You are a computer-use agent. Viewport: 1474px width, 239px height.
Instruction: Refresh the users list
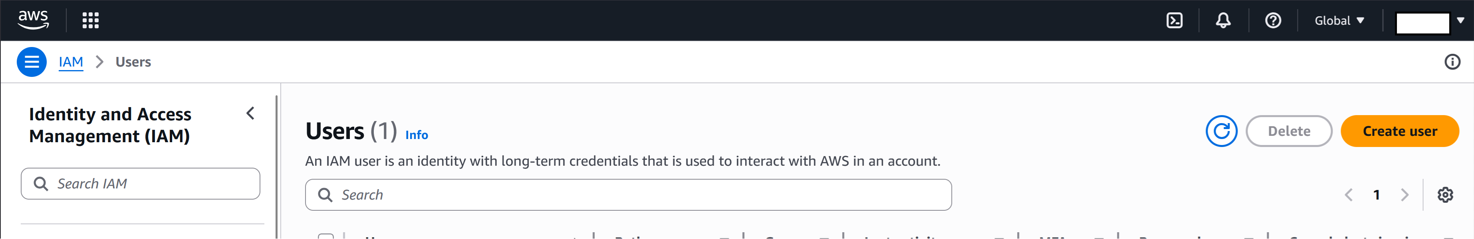click(x=1221, y=131)
